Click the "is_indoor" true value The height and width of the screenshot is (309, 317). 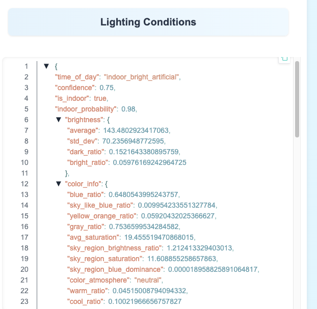pyautogui.click(x=100, y=98)
